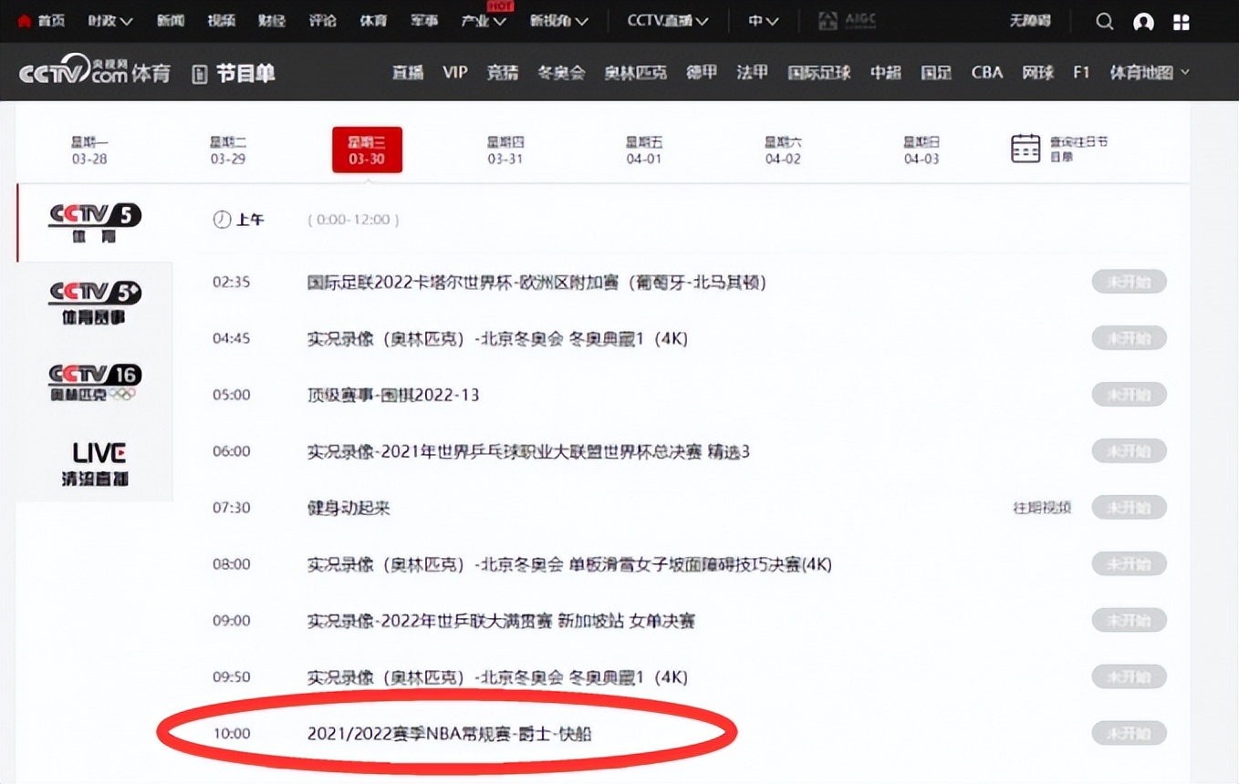The image size is (1239, 784).
Task: Click 未开始 status for the 02:35 program
Action: [1129, 282]
